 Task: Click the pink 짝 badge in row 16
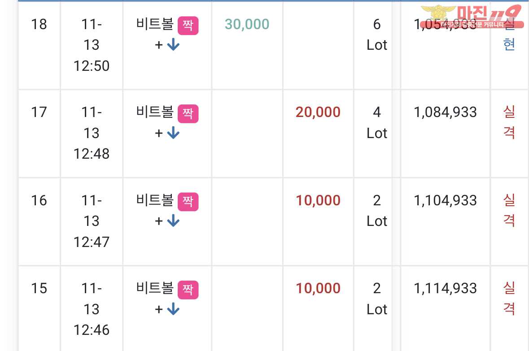point(188,202)
